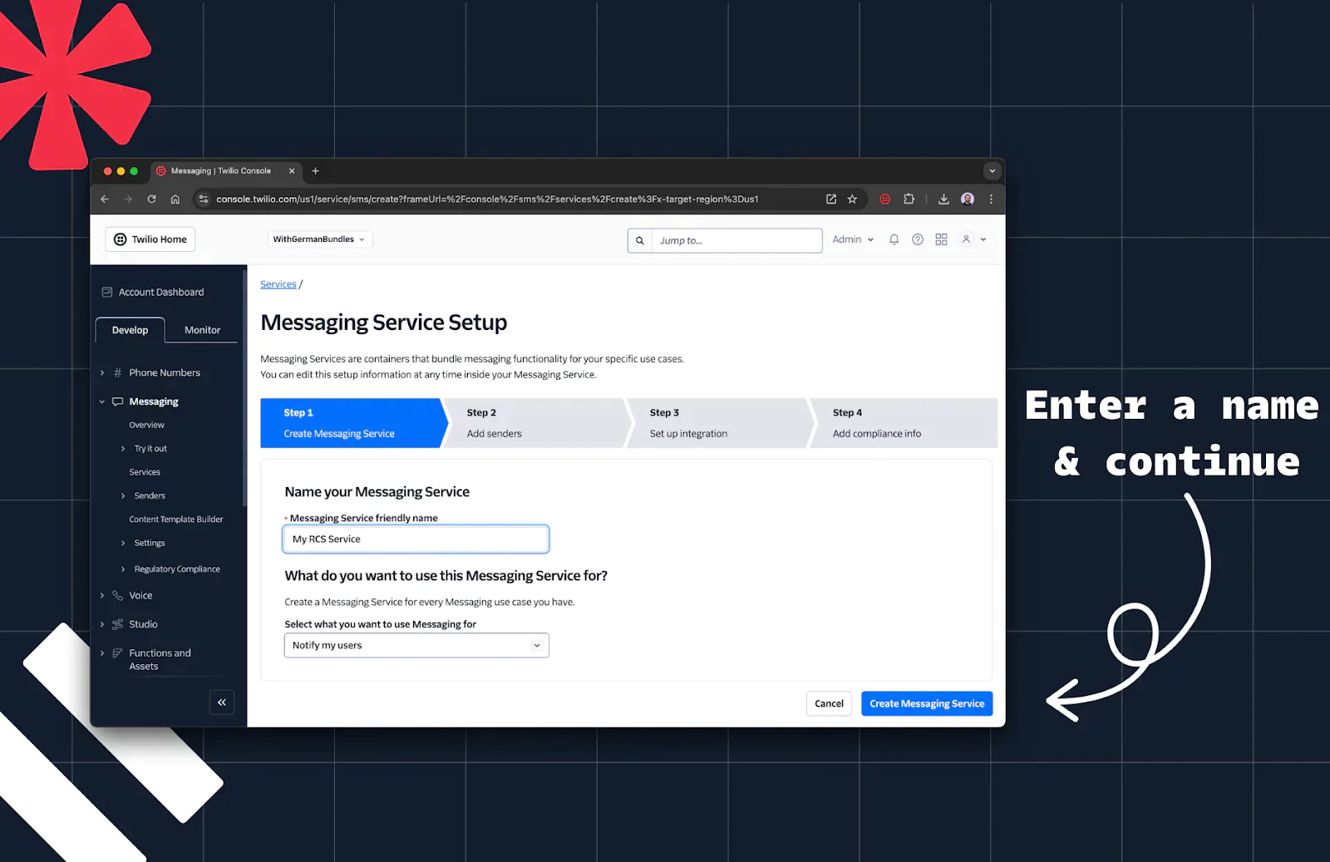Open the Twilio user account menu
1330x862 pixels.
click(x=973, y=239)
